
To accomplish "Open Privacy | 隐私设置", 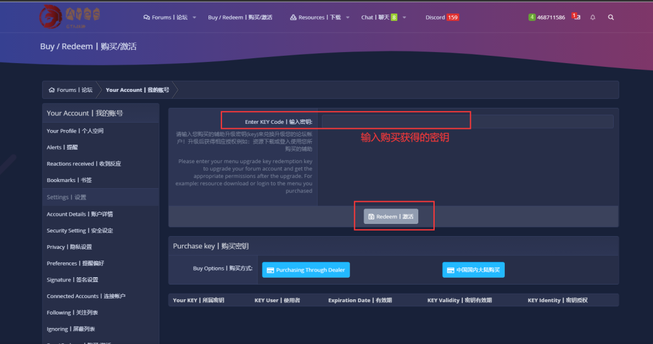I will coord(69,247).
